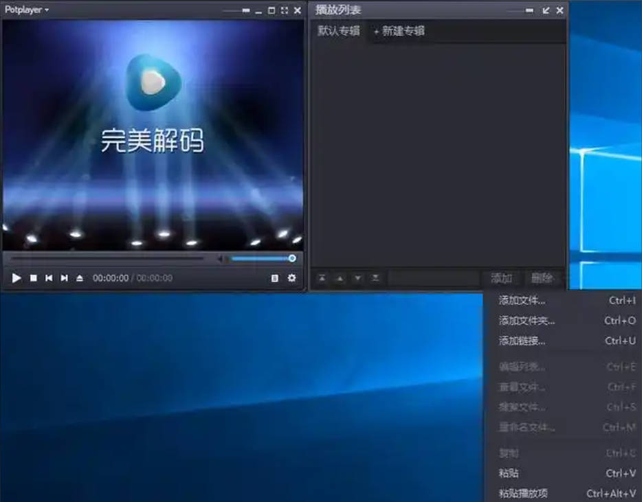Click the move item down arrow
Screen dimensions: 642x502
coord(357,278)
